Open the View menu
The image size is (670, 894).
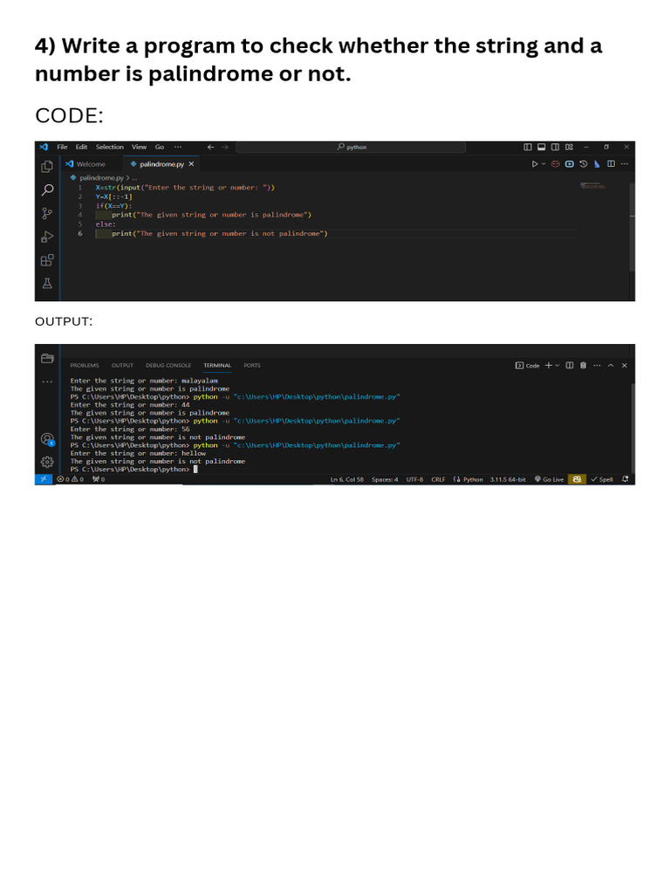(x=139, y=147)
